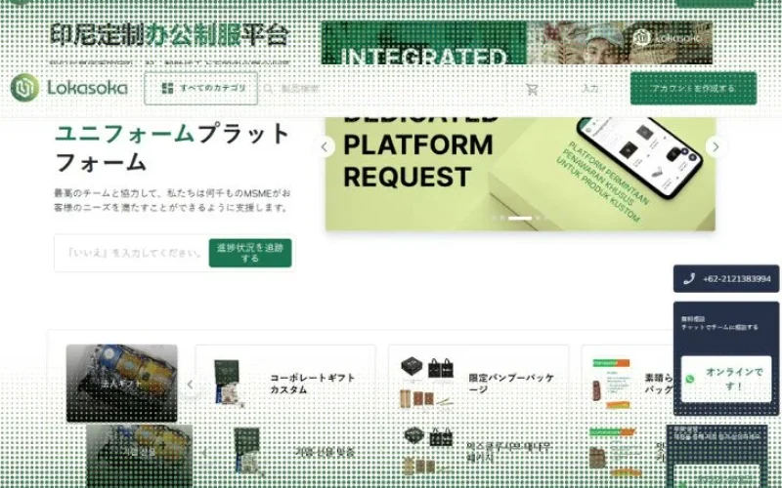Click the 進捗状況を追跡する button
The height and width of the screenshot is (488, 782).
point(250,253)
